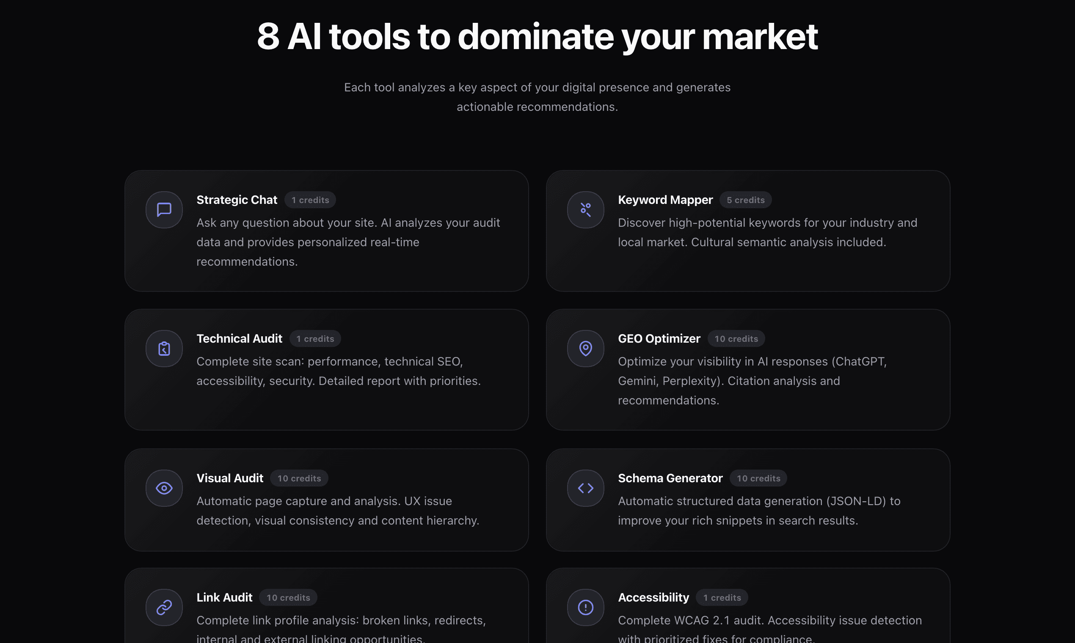The height and width of the screenshot is (643, 1075).
Task: Click the Link Audit chain icon
Action: (164, 607)
